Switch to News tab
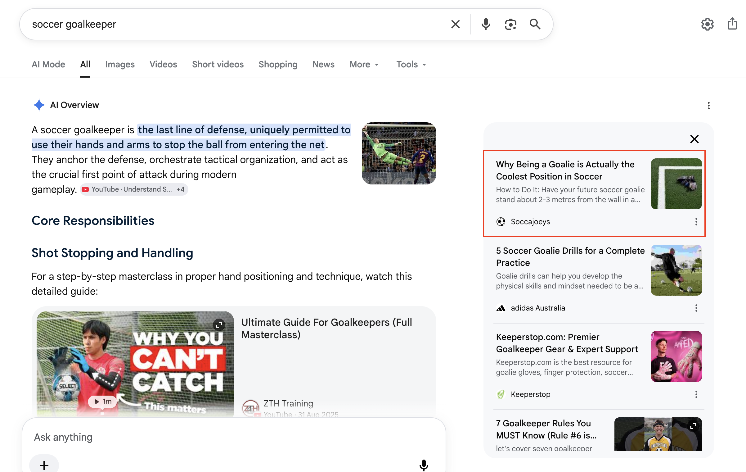Screen dimensions: 746x472 pos(323,64)
